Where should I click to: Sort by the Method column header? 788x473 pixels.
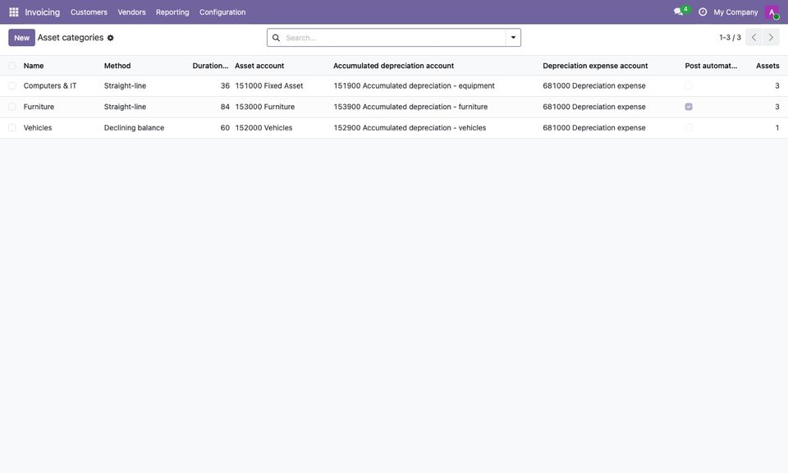[x=117, y=66]
